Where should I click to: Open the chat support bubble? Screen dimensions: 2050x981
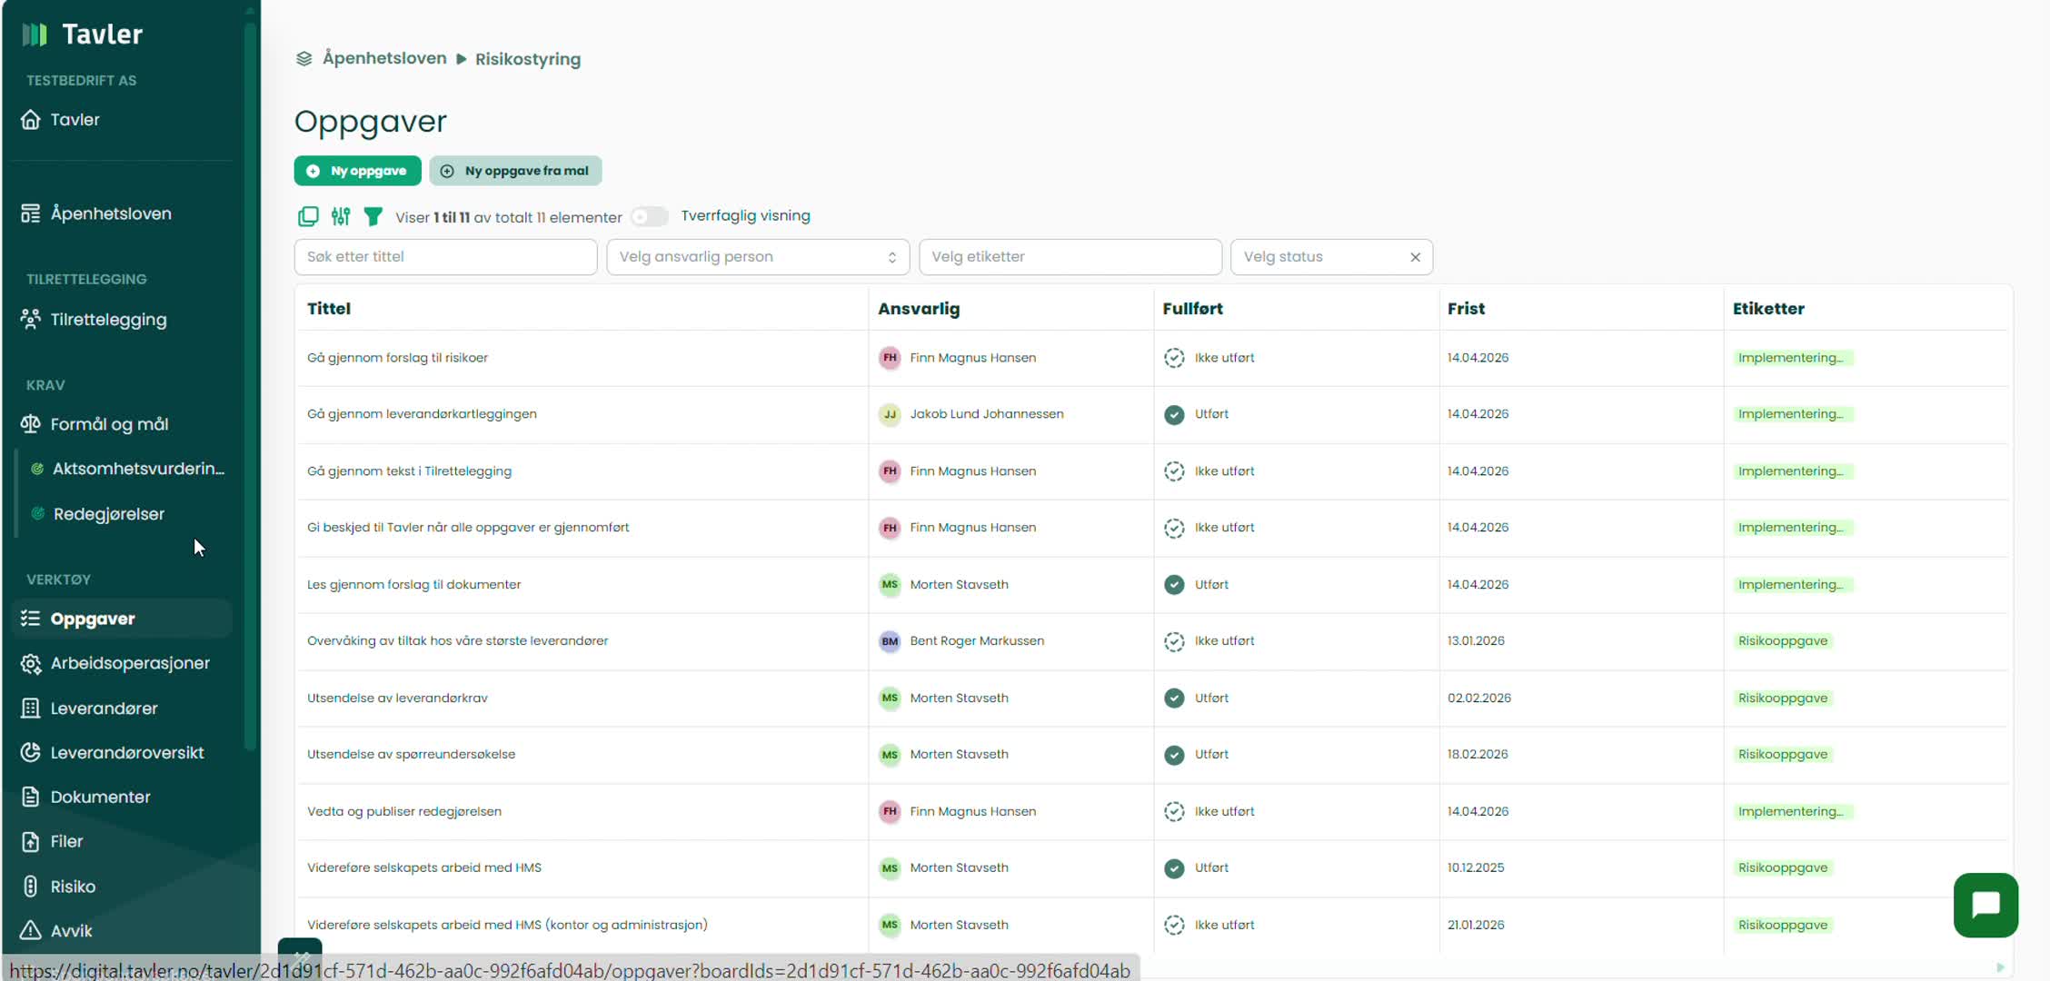pos(1985,905)
